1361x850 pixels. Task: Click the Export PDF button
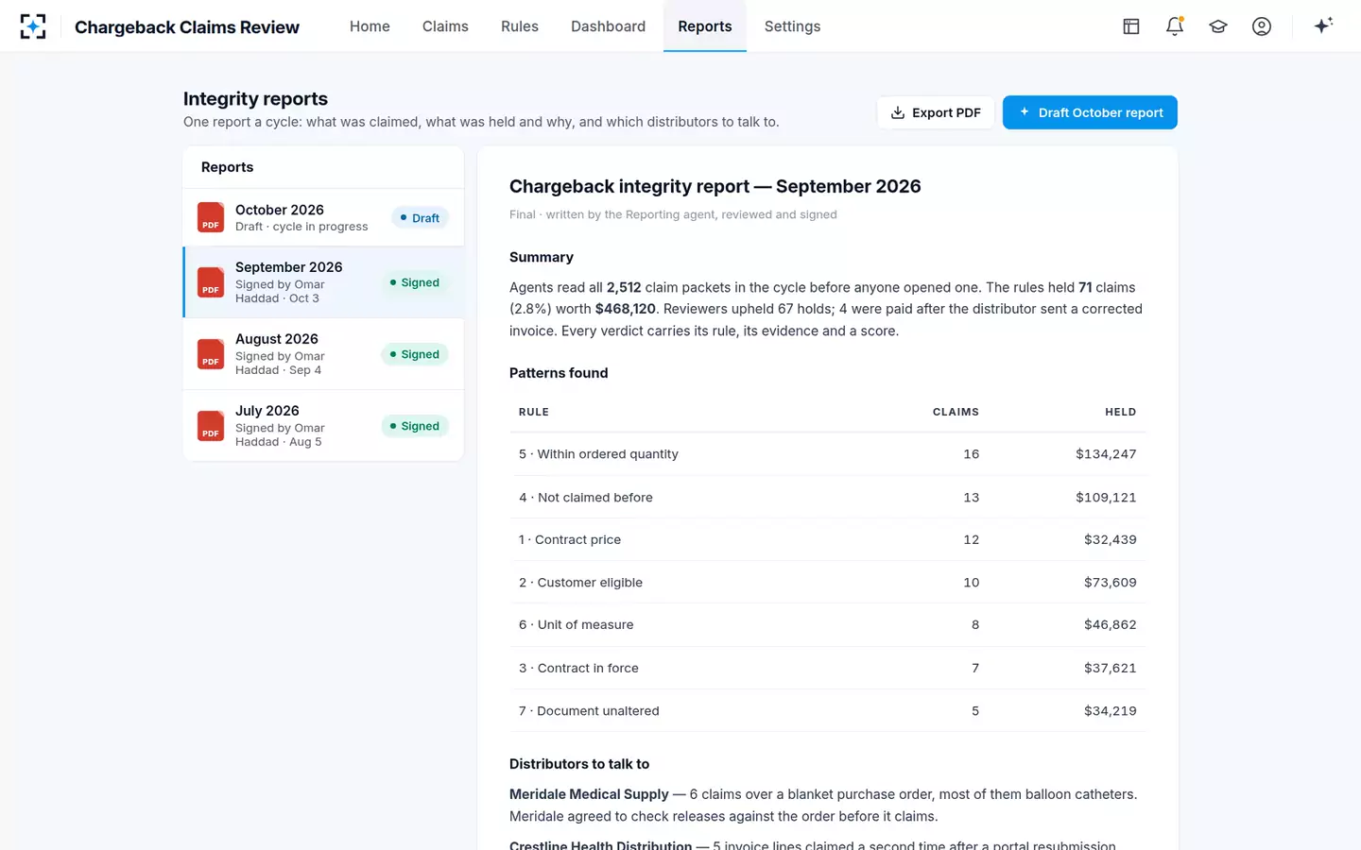pos(936,112)
